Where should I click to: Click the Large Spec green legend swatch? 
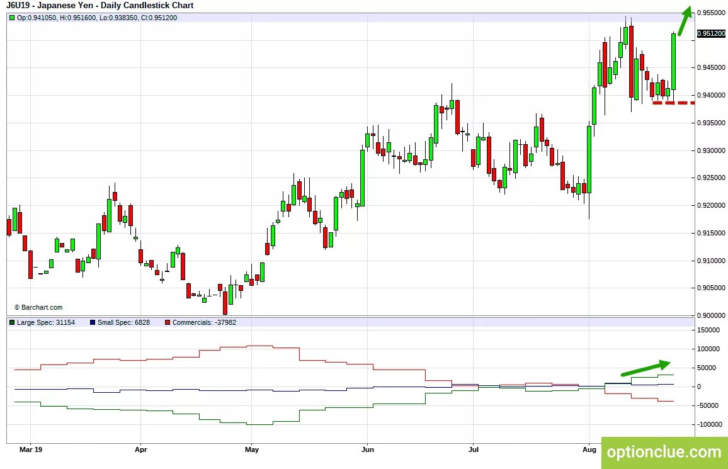[12, 322]
